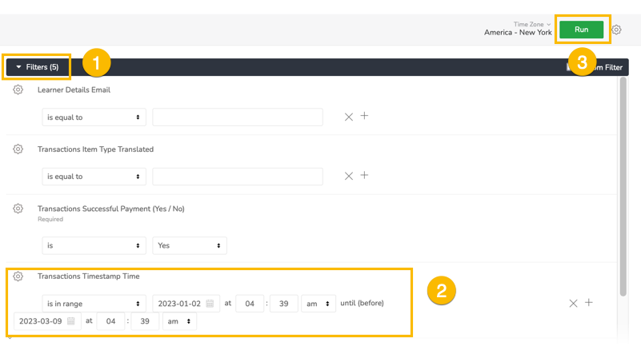
Task: Open gear for Transactions Item Type Translated
Action: (x=18, y=149)
